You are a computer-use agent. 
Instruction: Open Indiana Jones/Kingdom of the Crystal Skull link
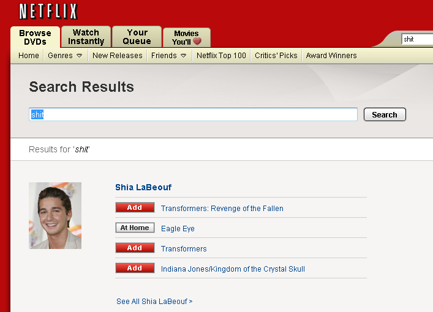point(233,269)
